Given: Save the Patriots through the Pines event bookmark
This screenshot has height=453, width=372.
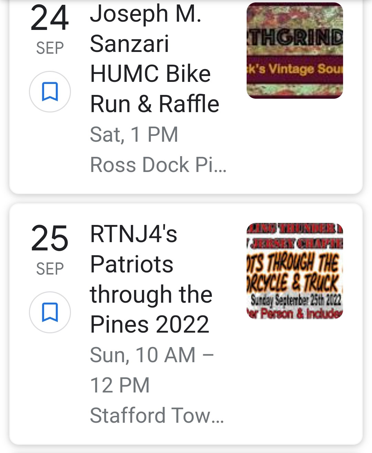Looking at the screenshot, I should (x=50, y=312).
